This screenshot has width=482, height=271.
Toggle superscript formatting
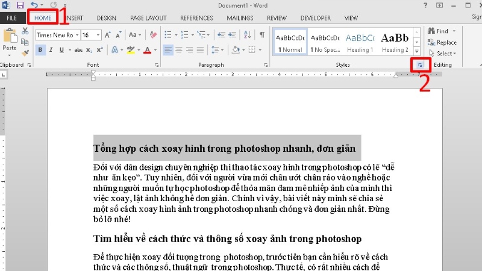(99, 50)
